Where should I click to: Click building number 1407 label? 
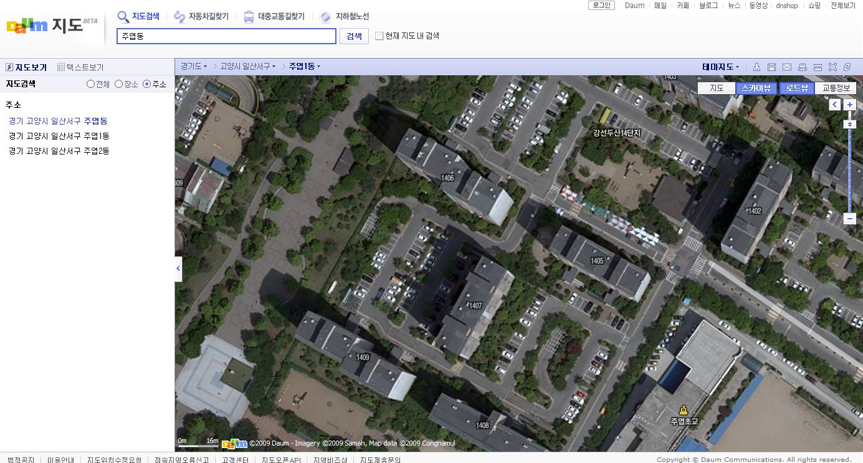[x=475, y=306]
